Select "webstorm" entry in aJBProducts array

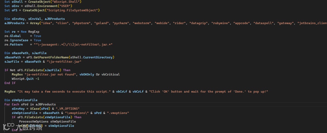[142, 23]
